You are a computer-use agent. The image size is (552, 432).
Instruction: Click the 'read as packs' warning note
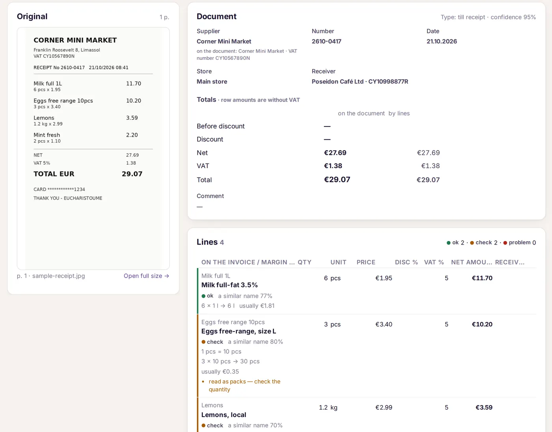244,386
